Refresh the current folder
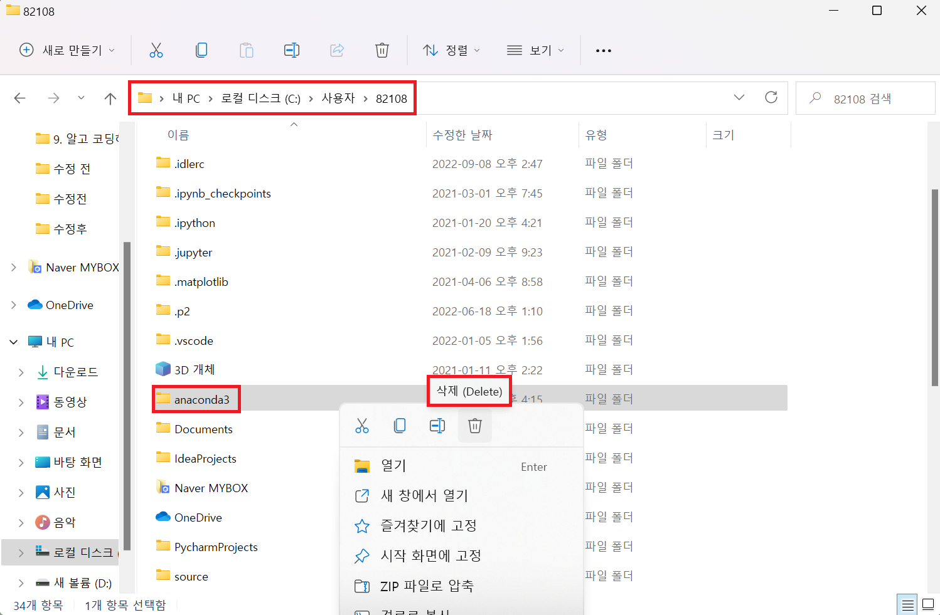The image size is (940, 615). (771, 98)
